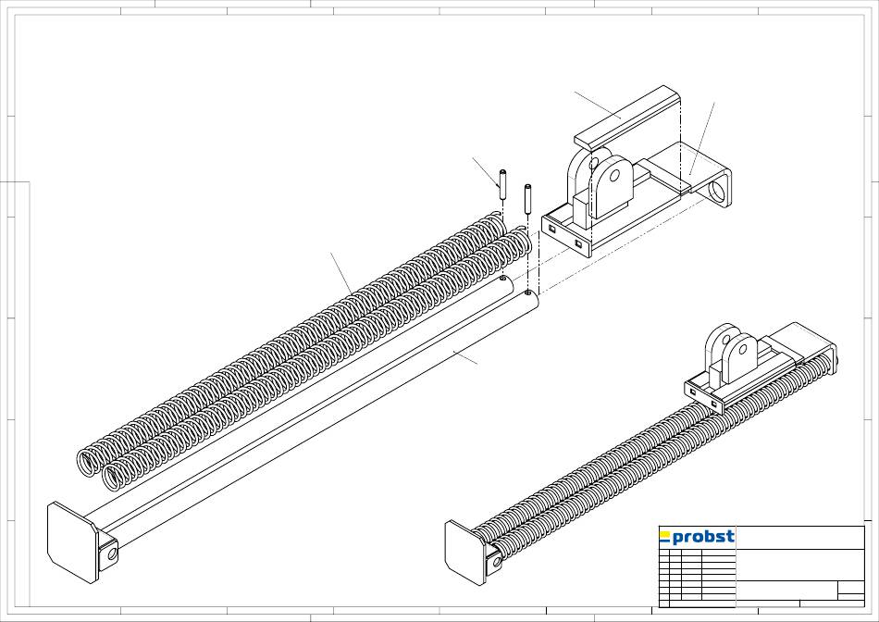Click the flat cover plate atop the exploded bracket
The image size is (879, 622).
(x=628, y=118)
